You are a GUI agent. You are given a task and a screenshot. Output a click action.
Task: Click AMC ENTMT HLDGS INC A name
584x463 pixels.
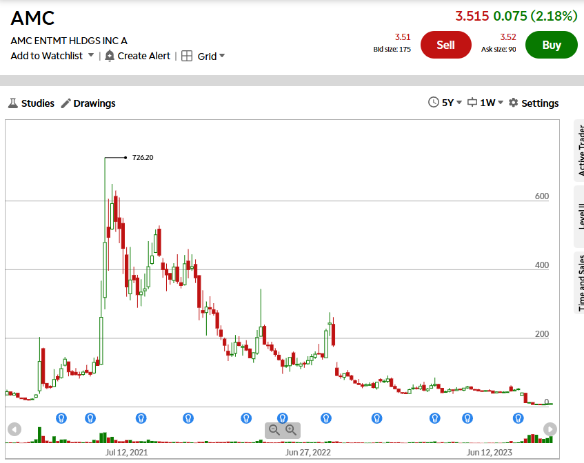[x=69, y=41]
